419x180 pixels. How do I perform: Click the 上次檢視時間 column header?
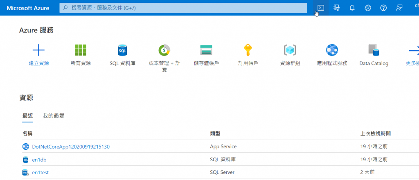(376, 133)
